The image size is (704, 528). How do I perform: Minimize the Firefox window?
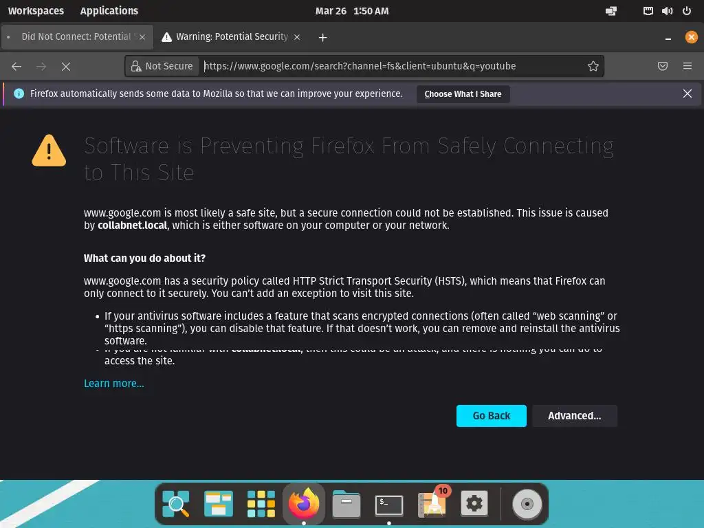pyautogui.click(x=668, y=38)
